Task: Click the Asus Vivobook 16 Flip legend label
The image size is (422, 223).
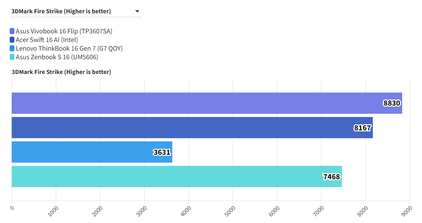Action: click(x=64, y=31)
